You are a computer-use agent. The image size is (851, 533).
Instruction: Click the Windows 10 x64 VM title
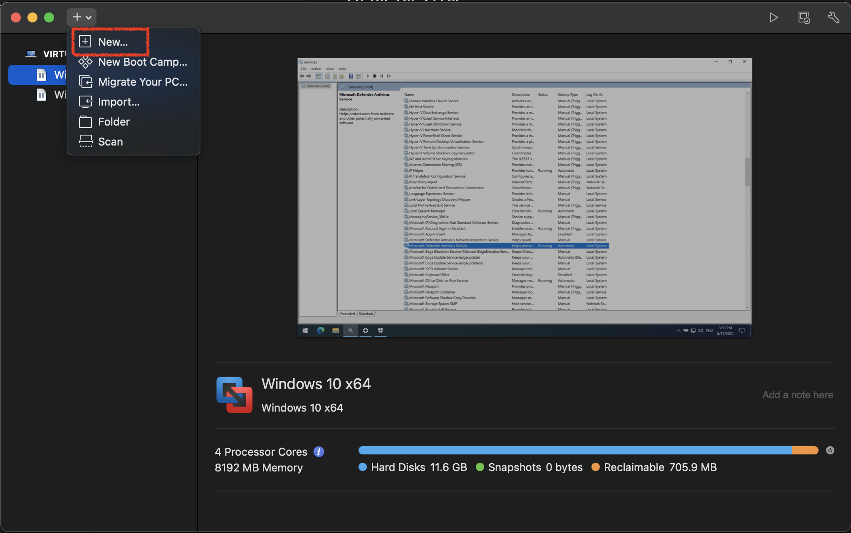[x=316, y=384]
